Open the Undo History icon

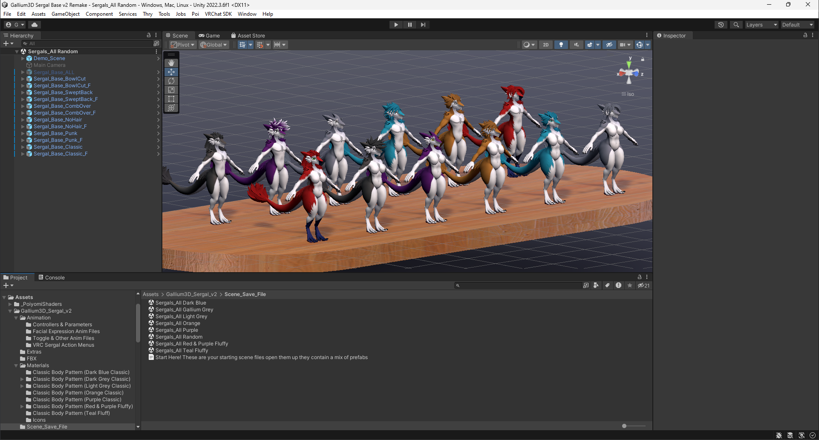[x=721, y=25]
